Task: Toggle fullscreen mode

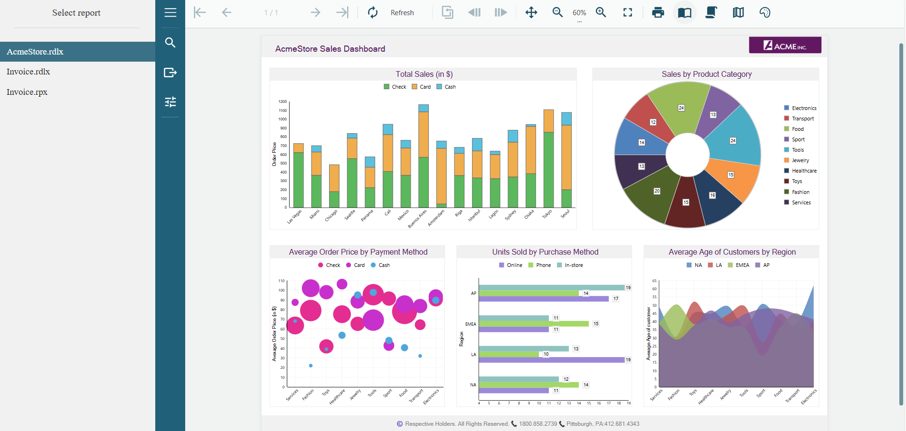Action: tap(628, 13)
